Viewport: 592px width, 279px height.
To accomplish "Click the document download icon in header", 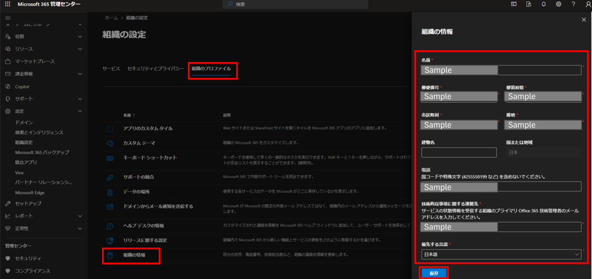I will tap(528, 4).
